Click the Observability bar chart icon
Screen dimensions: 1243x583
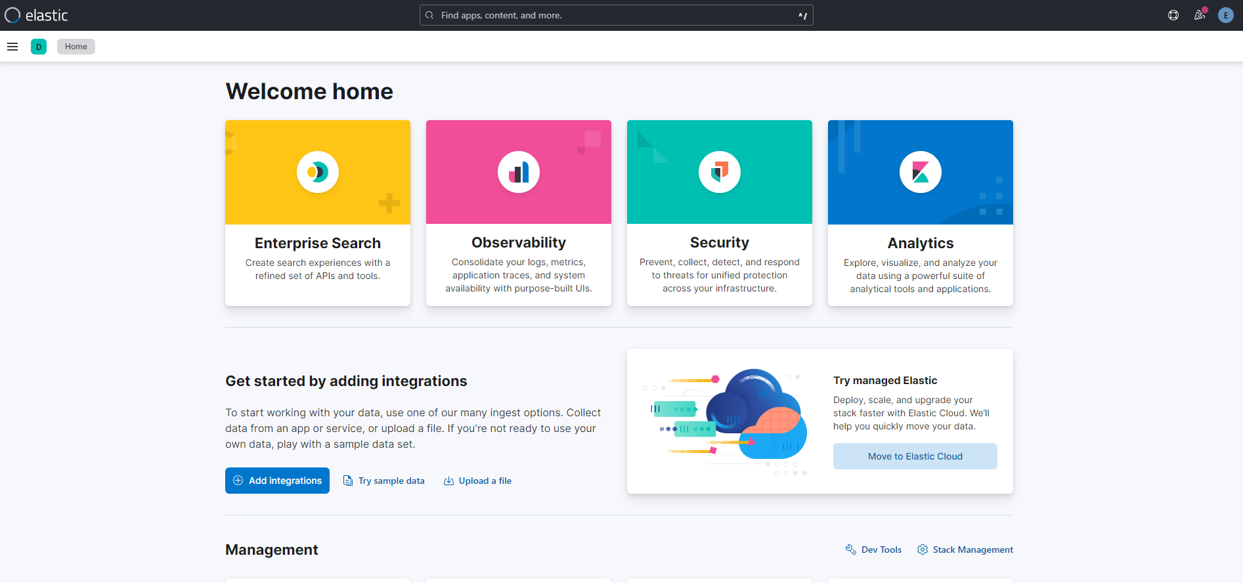click(x=519, y=172)
